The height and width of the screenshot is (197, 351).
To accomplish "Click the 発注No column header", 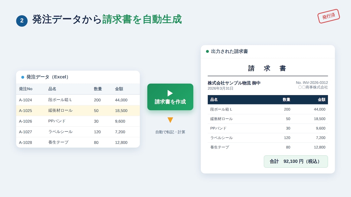I will [26, 89].
